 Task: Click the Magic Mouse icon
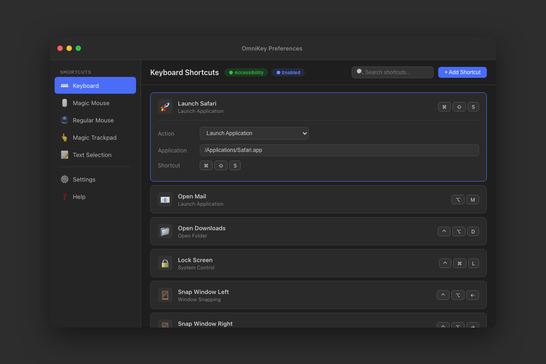pyautogui.click(x=64, y=103)
